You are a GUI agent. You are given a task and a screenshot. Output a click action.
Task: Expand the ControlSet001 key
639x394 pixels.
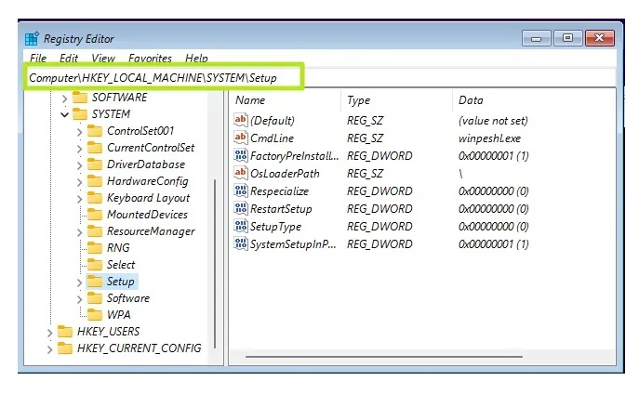click(79, 132)
